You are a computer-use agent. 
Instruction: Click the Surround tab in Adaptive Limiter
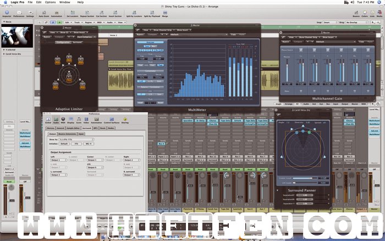tap(77, 42)
